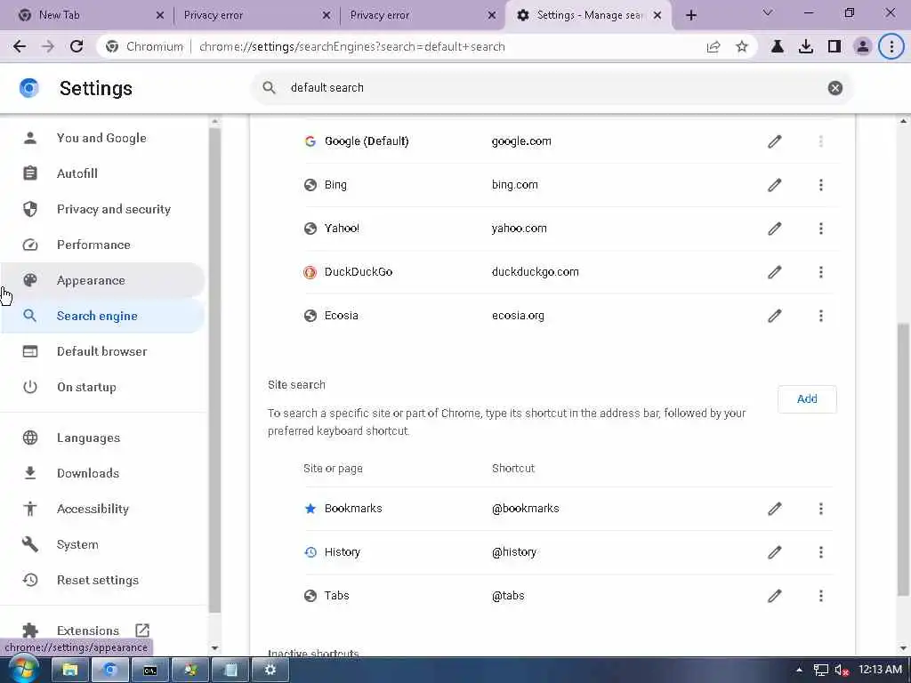Edit the Tabs site search shortcut
This screenshot has height=683, width=911.
775,595
